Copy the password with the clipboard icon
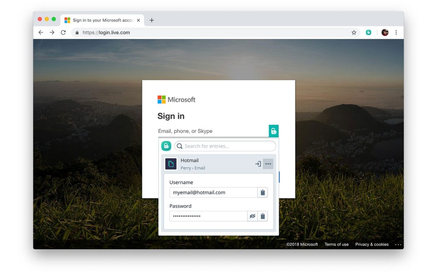Viewport: 437px width, 273px height. click(x=262, y=216)
